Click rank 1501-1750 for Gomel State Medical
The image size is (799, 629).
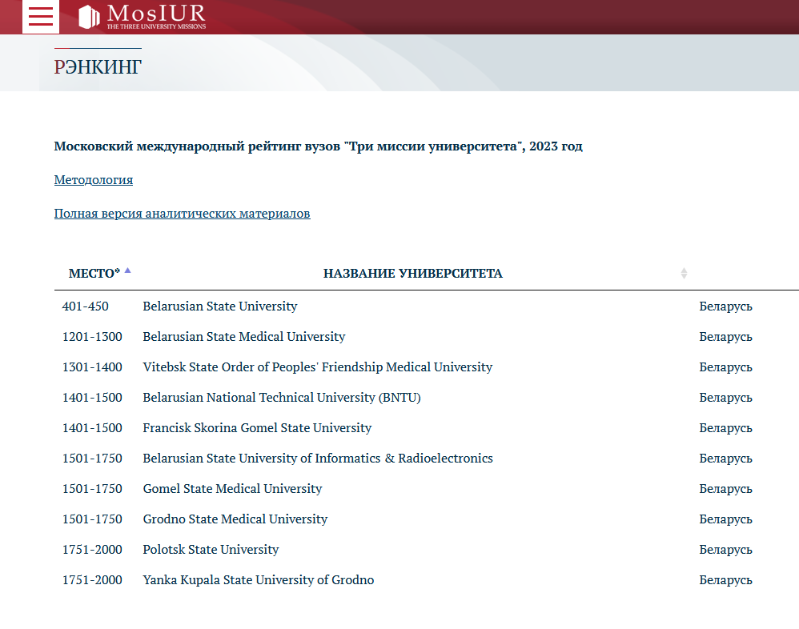click(x=92, y=489)
